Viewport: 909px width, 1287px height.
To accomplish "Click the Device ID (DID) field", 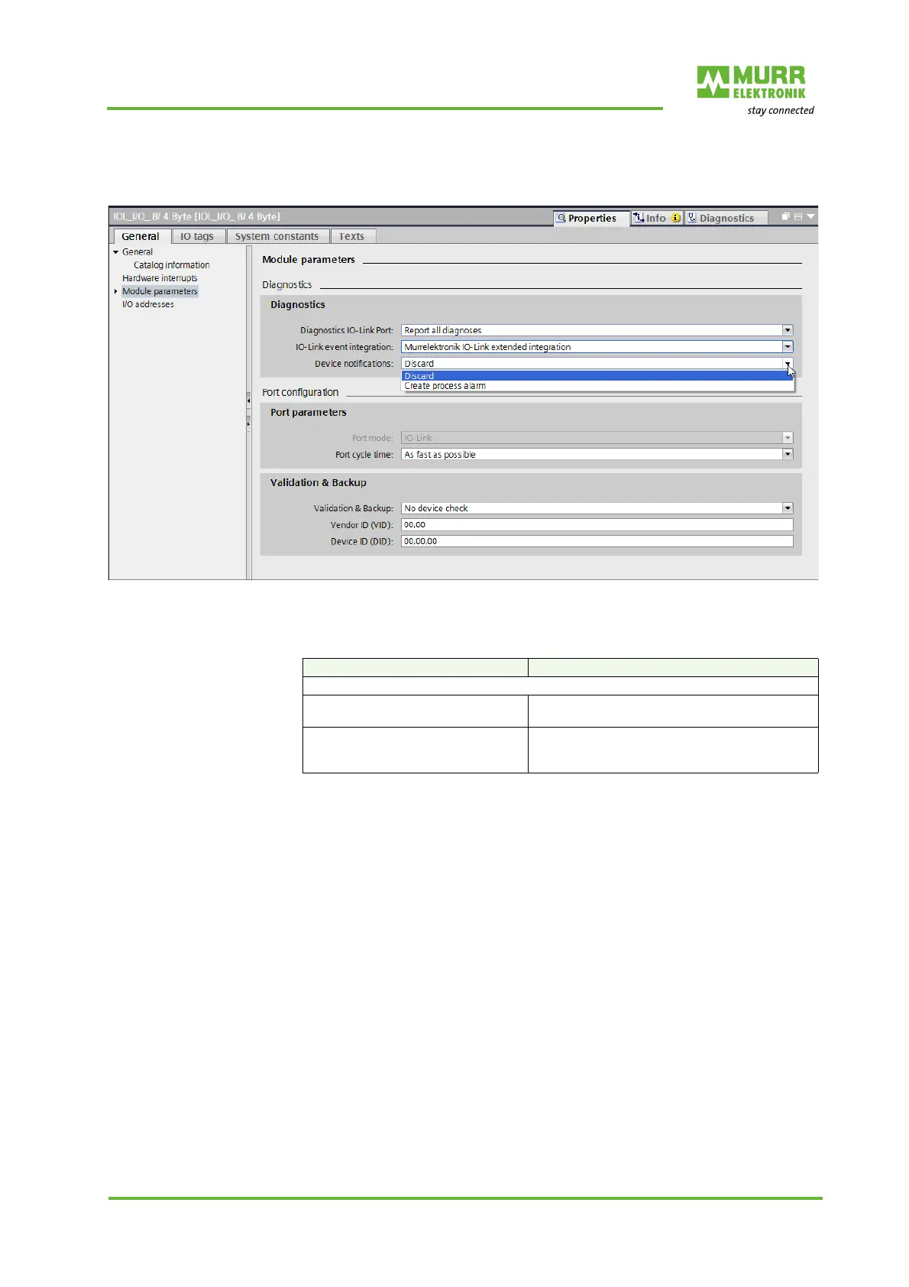I will (x=597, y=541).
